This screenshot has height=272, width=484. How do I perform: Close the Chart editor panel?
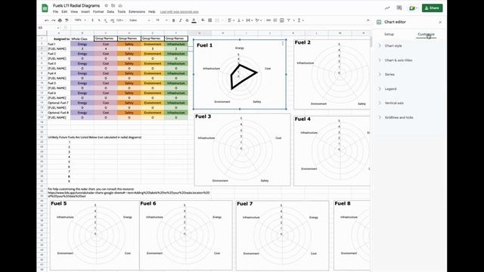tap(440, 22)
